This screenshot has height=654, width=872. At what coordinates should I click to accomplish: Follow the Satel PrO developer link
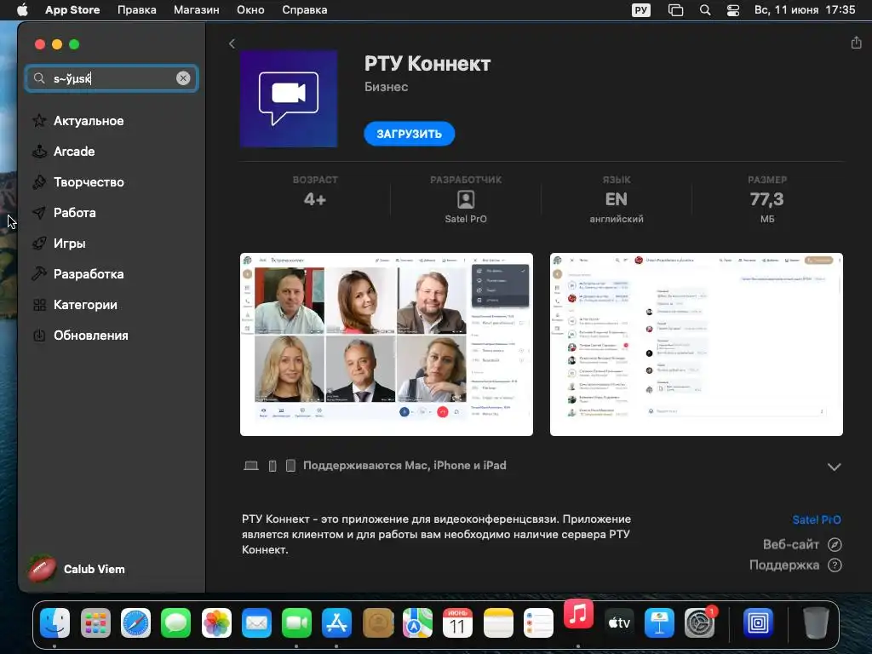point(817,519)
